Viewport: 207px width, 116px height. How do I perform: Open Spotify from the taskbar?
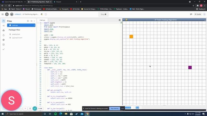coord(55,114)
